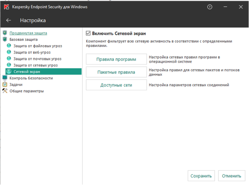Open Пакетные правила configuration
Screen dimensions: 249x185
116,72
